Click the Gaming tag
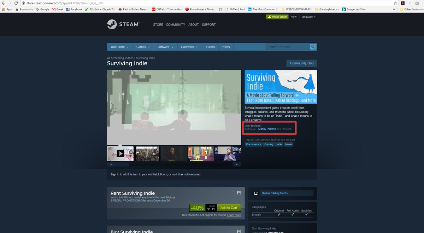The width and height of the screenshot is (424, 233). pyautogui.click(x=269, y=144)
